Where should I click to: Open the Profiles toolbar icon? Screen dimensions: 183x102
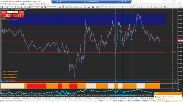click(7, 7)
